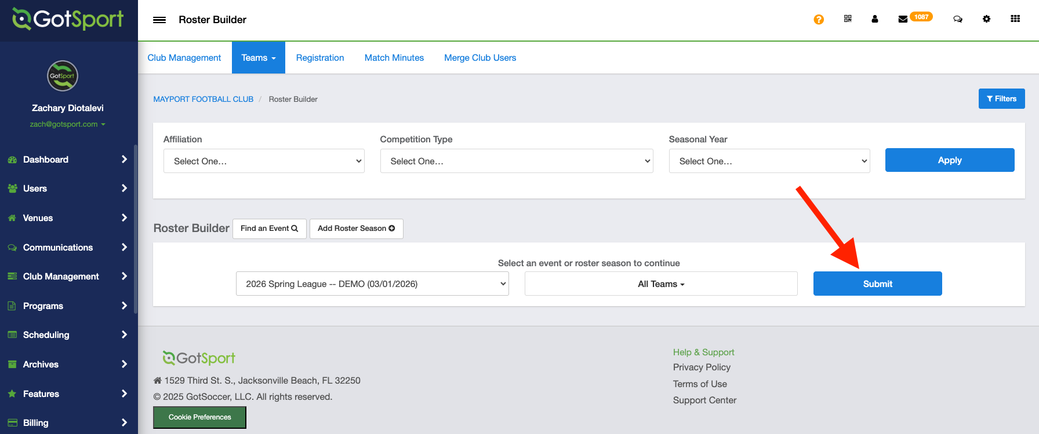Open the Teams tab menu
This screenshot has width=1039, height=434.
(258, 58)
